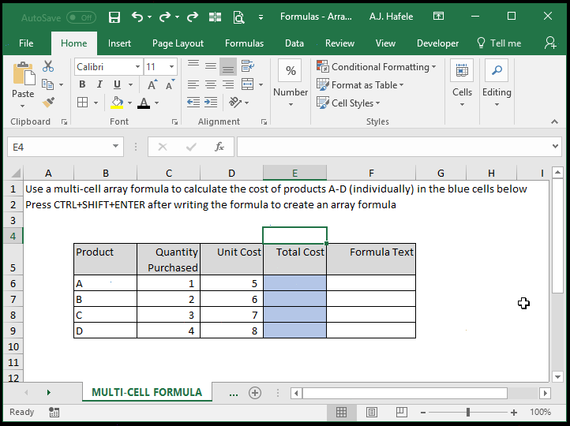Select the MULTI-CELL FORMULA sheet tab
This screenshot has width=570, height=426.
[147, 392]
